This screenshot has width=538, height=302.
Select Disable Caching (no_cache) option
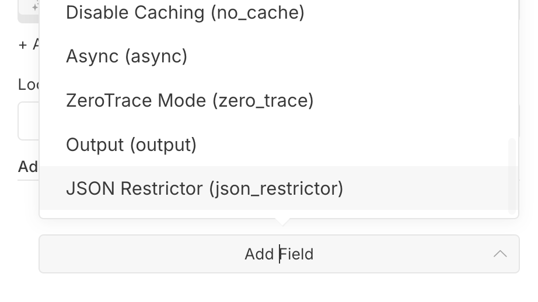[x=185, y=12]
